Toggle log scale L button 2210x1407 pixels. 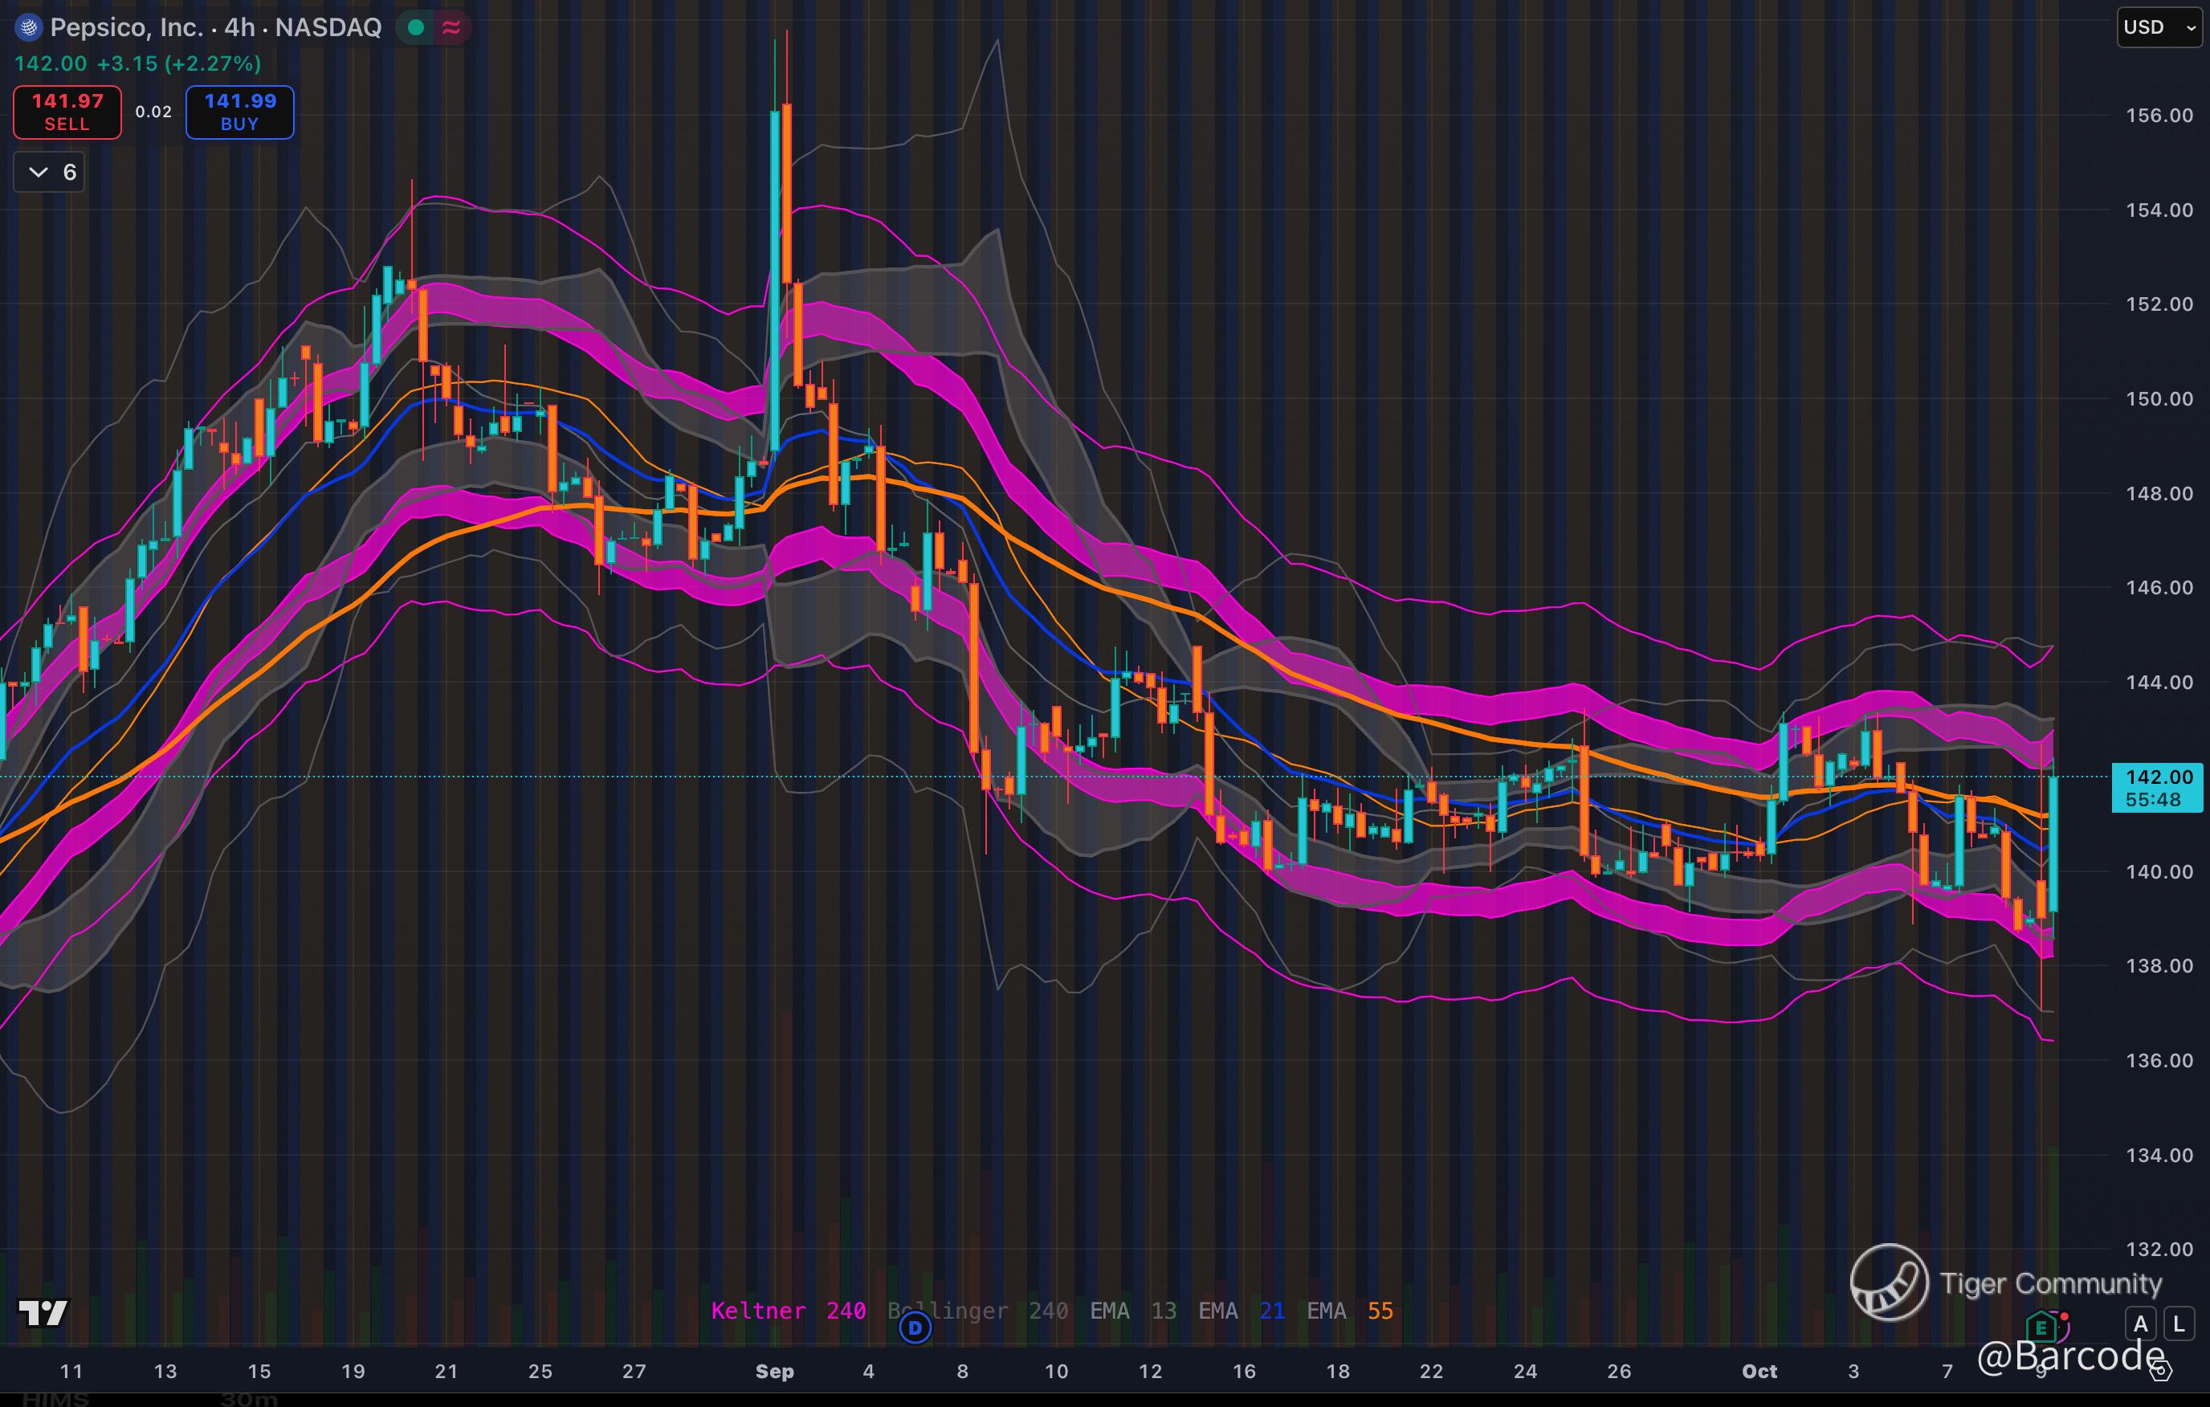point(2179,1323)
